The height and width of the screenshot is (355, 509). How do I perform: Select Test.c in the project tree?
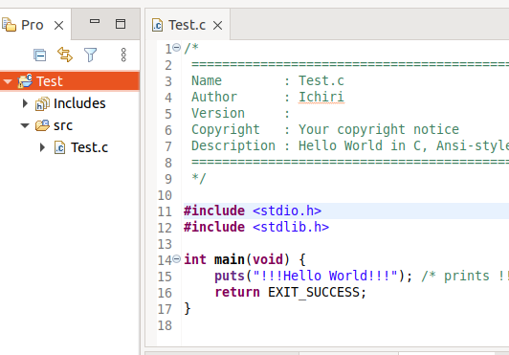pyautogui.click(x=89, y=147)
